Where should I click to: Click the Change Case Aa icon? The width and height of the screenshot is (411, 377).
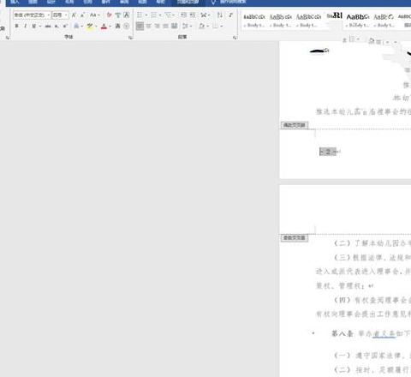click(x=93, y=15)
